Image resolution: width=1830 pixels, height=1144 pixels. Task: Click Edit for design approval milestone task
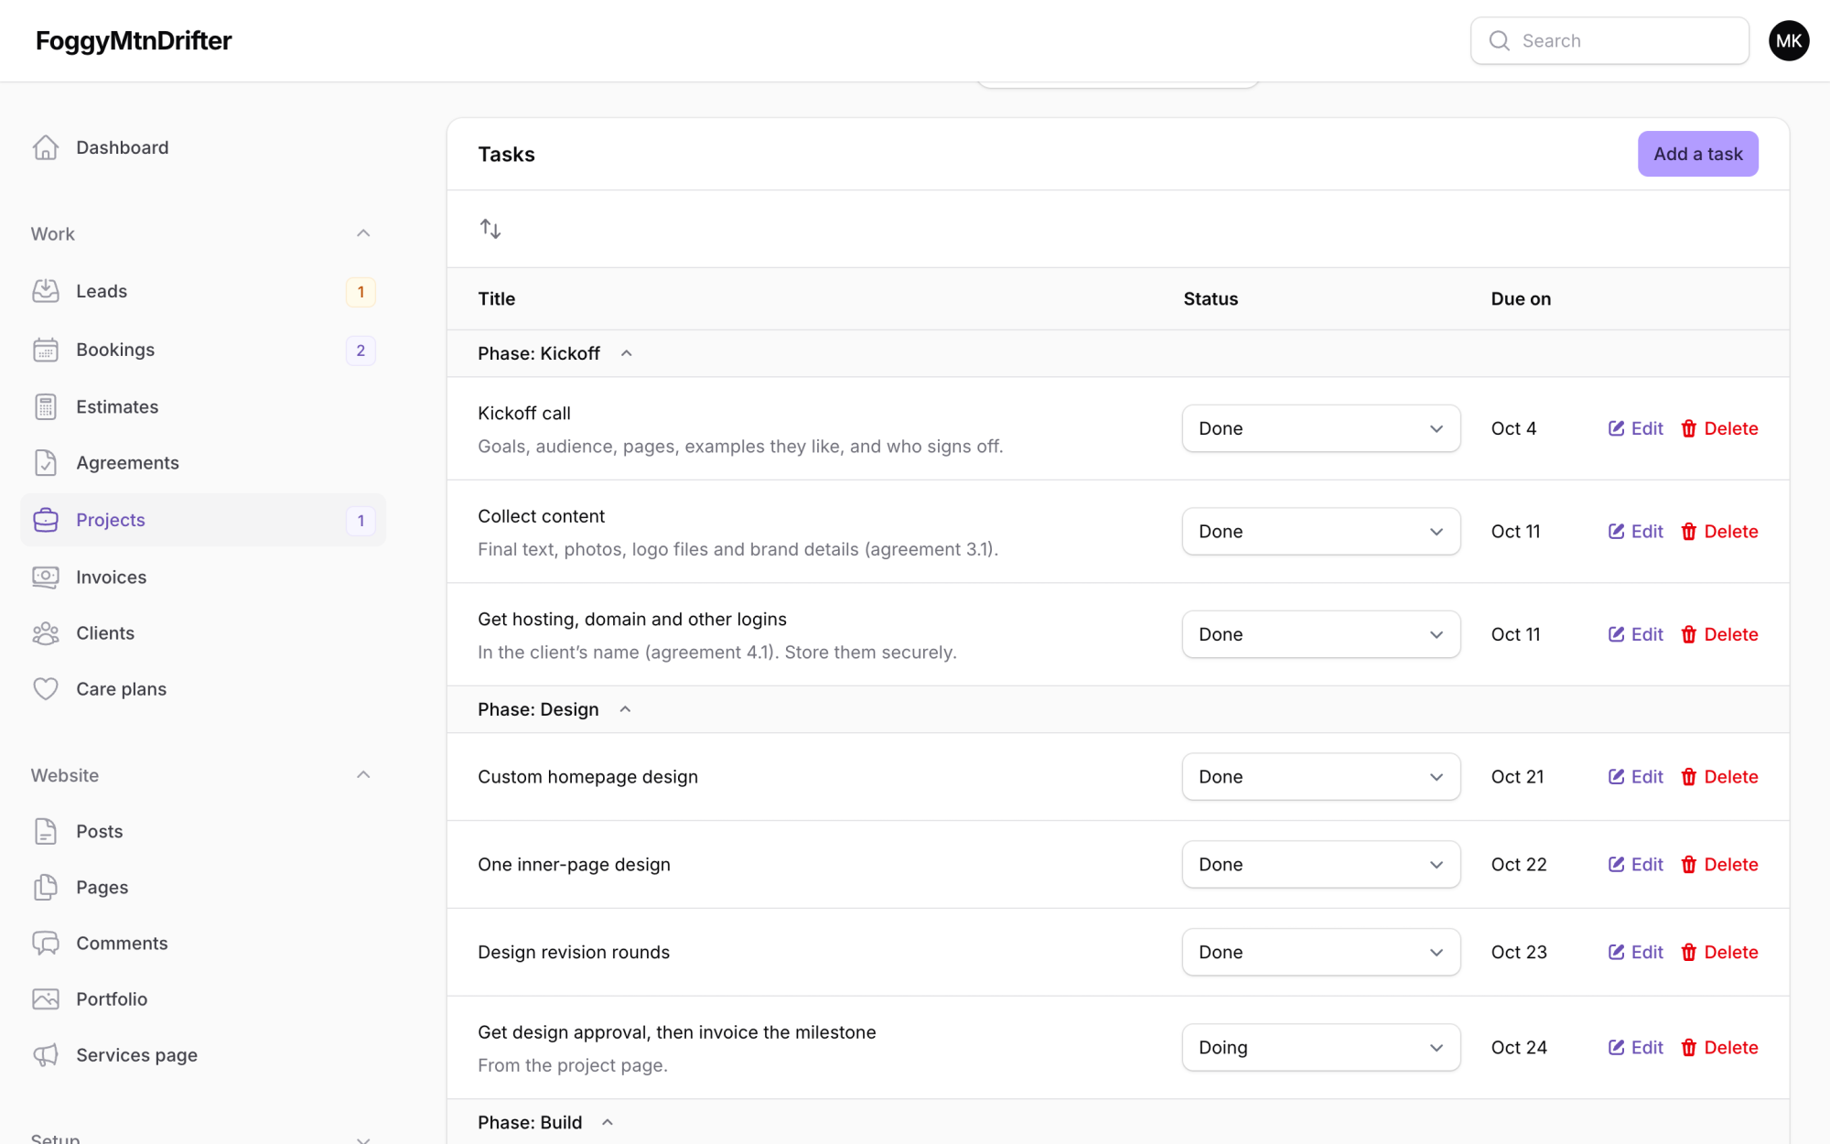click(x=1636, y=1048)
